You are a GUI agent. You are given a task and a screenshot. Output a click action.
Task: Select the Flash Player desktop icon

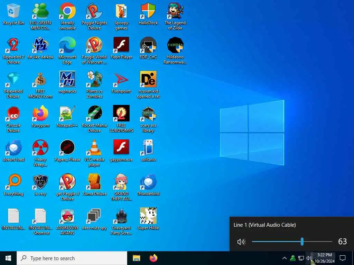[121, 45]
